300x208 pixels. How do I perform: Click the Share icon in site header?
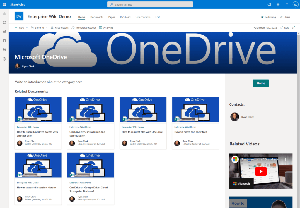point(281,17)
